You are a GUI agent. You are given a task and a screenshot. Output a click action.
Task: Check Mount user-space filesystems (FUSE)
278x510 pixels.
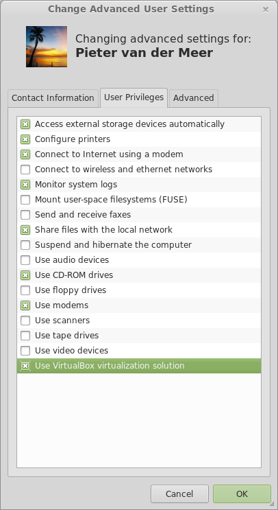coord(25,199)
